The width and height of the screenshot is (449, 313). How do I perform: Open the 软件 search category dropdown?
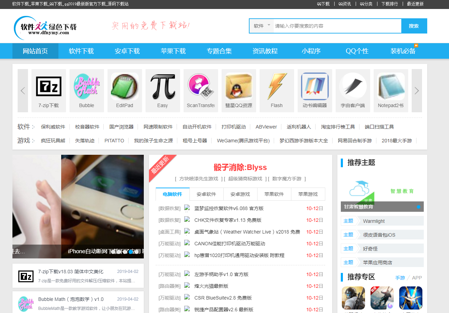[262, 26]
